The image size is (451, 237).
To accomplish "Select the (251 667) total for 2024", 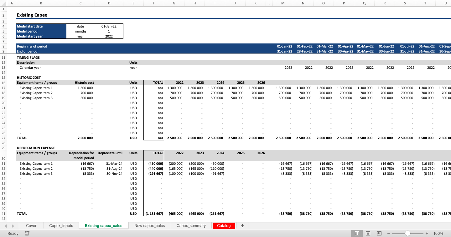I will [215, 214].
